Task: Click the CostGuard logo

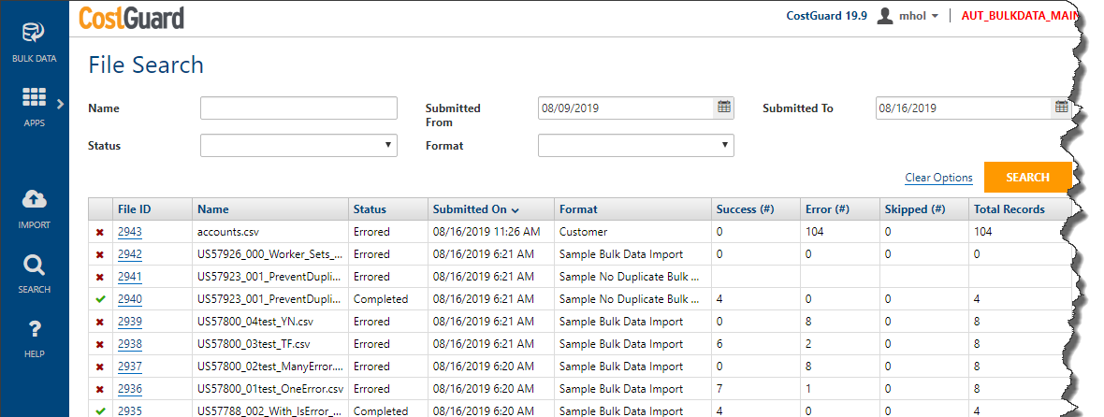Action: coord(132,17)
